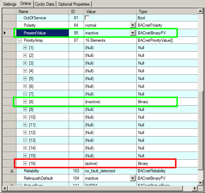
Task: Collapse priority element [7]
Action: tap(25, 94)
